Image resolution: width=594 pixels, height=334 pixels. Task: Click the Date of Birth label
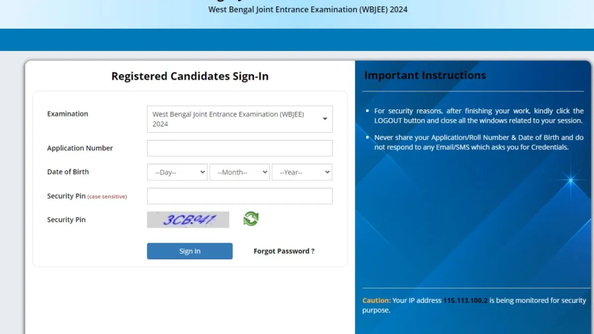pos(68,172)
